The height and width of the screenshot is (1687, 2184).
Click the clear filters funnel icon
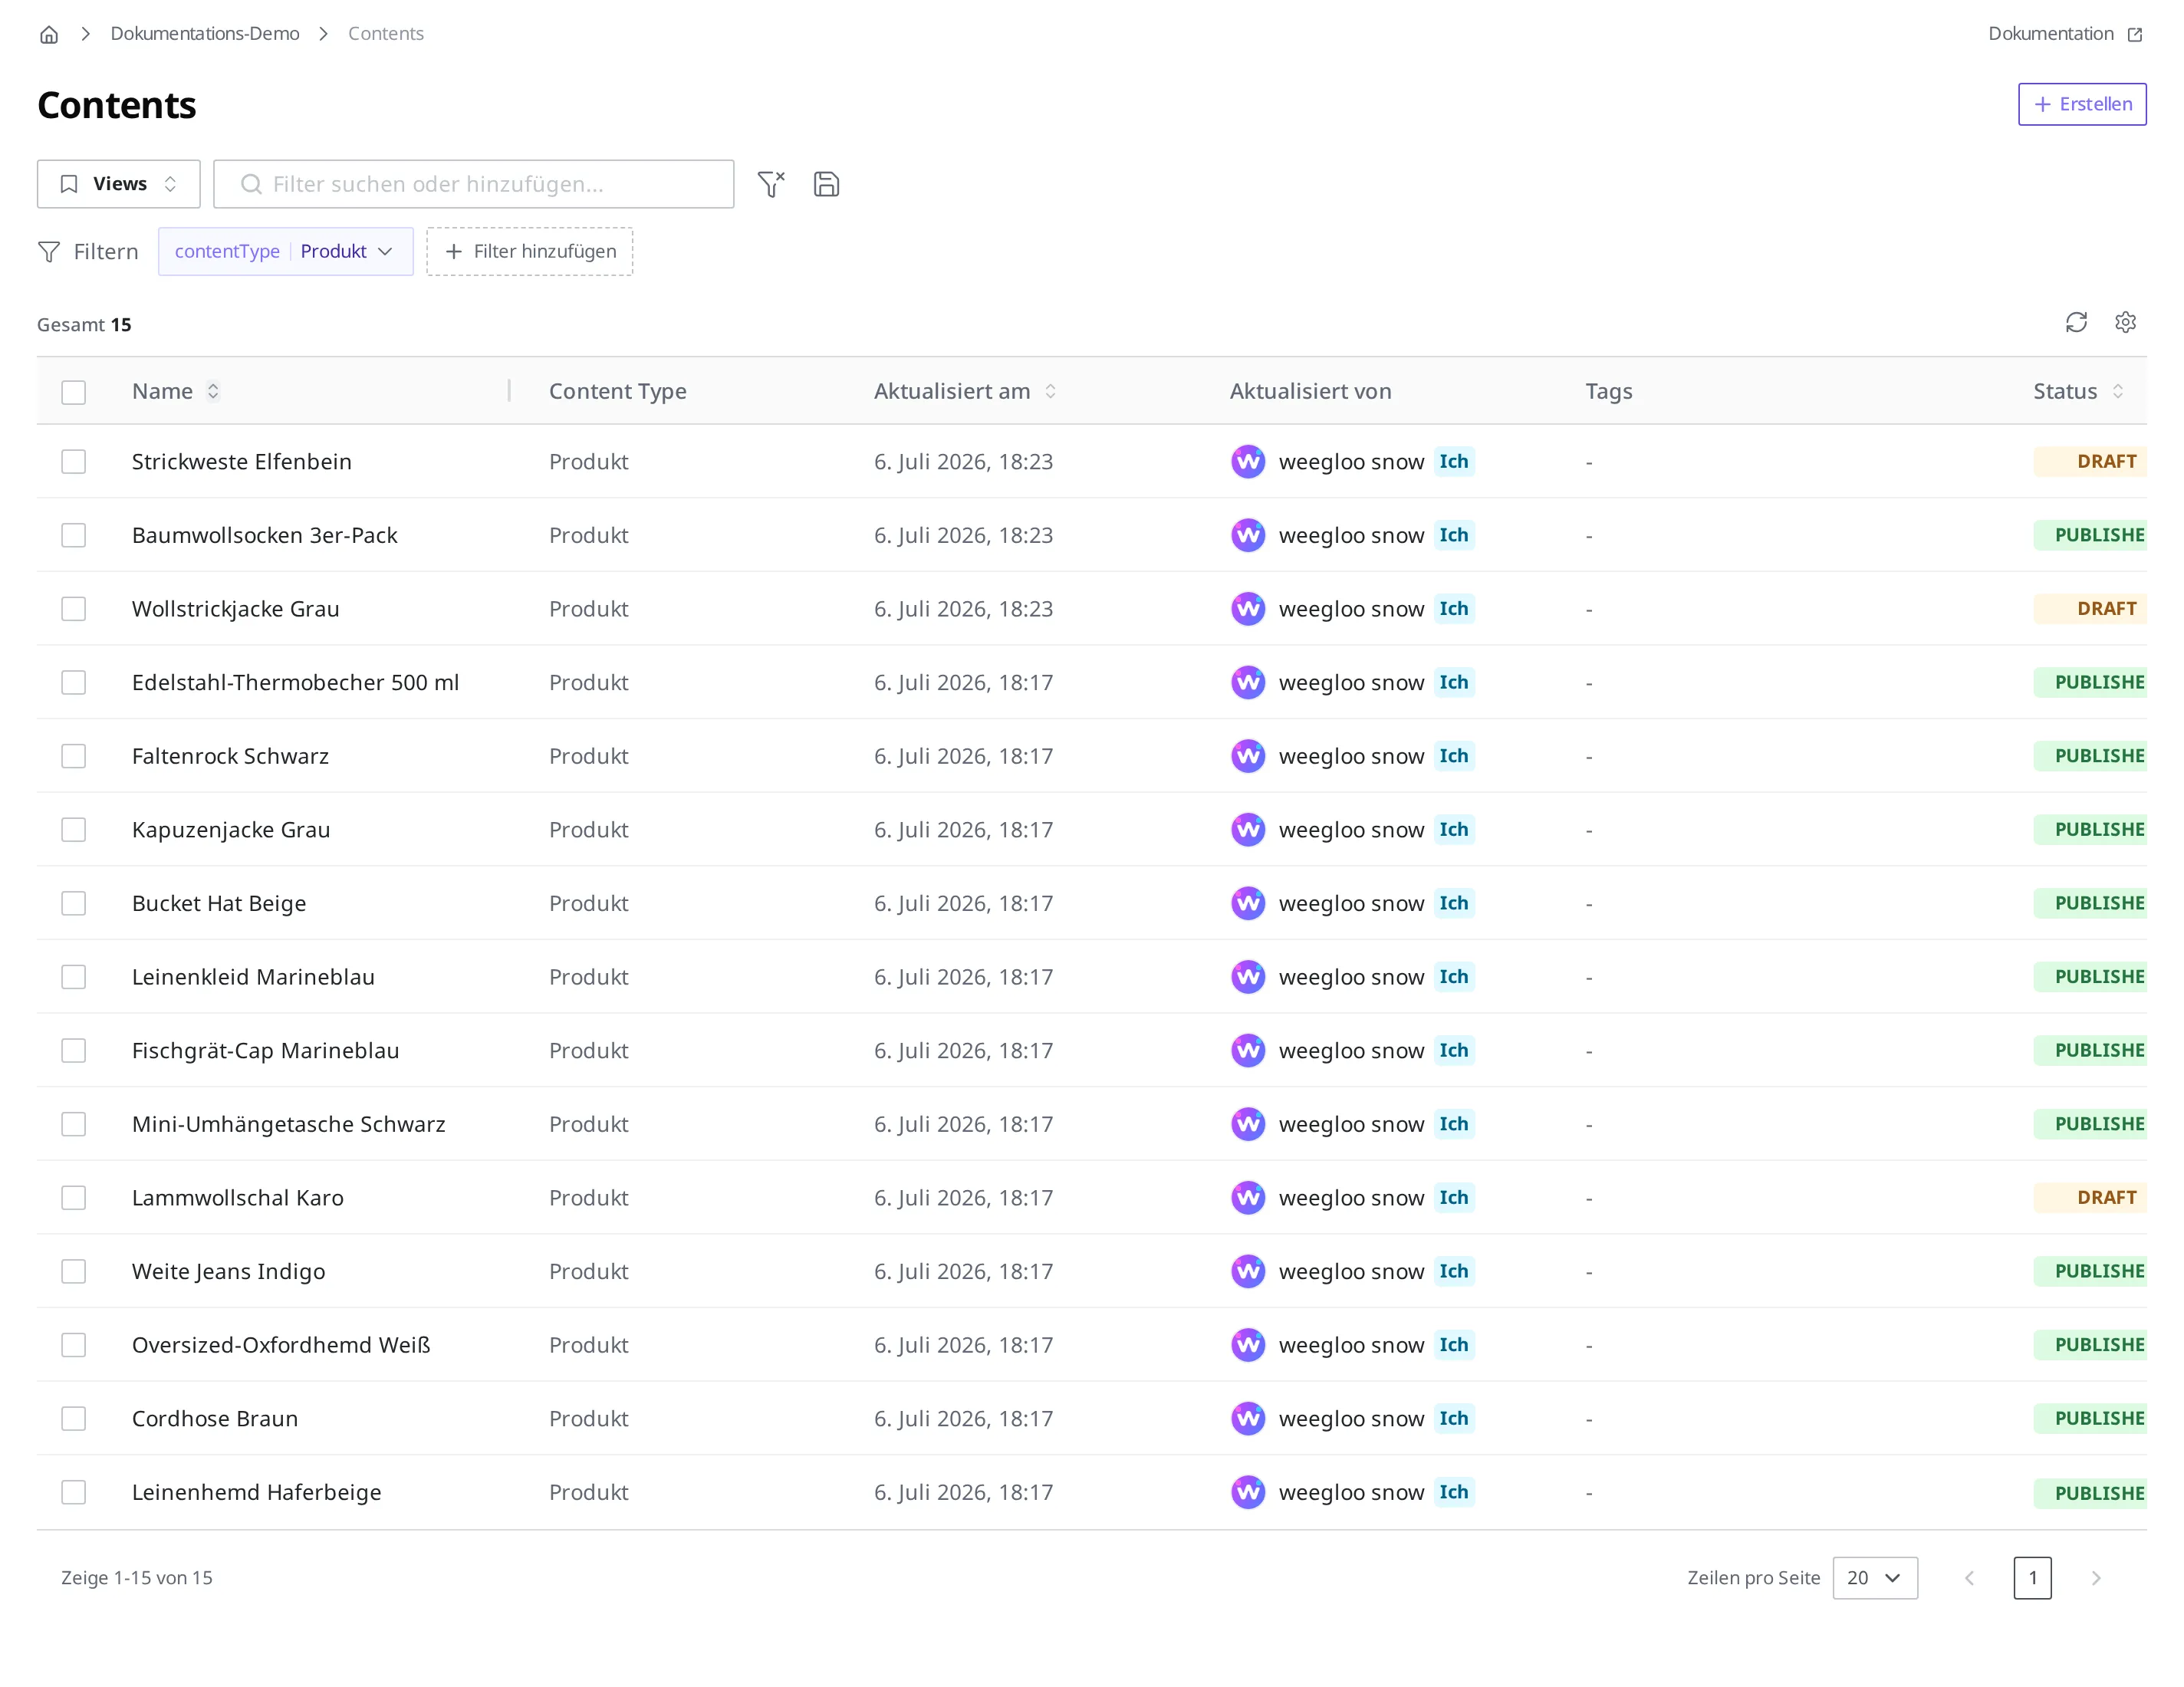[x=771, y=184]
